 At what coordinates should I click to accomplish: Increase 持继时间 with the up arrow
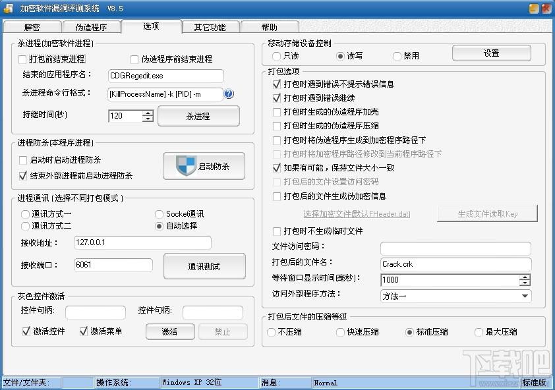coord(148,113)
